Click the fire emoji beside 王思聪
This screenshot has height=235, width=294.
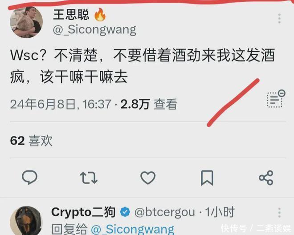[100, 14]
